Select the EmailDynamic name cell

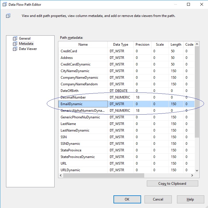point(83,104)
